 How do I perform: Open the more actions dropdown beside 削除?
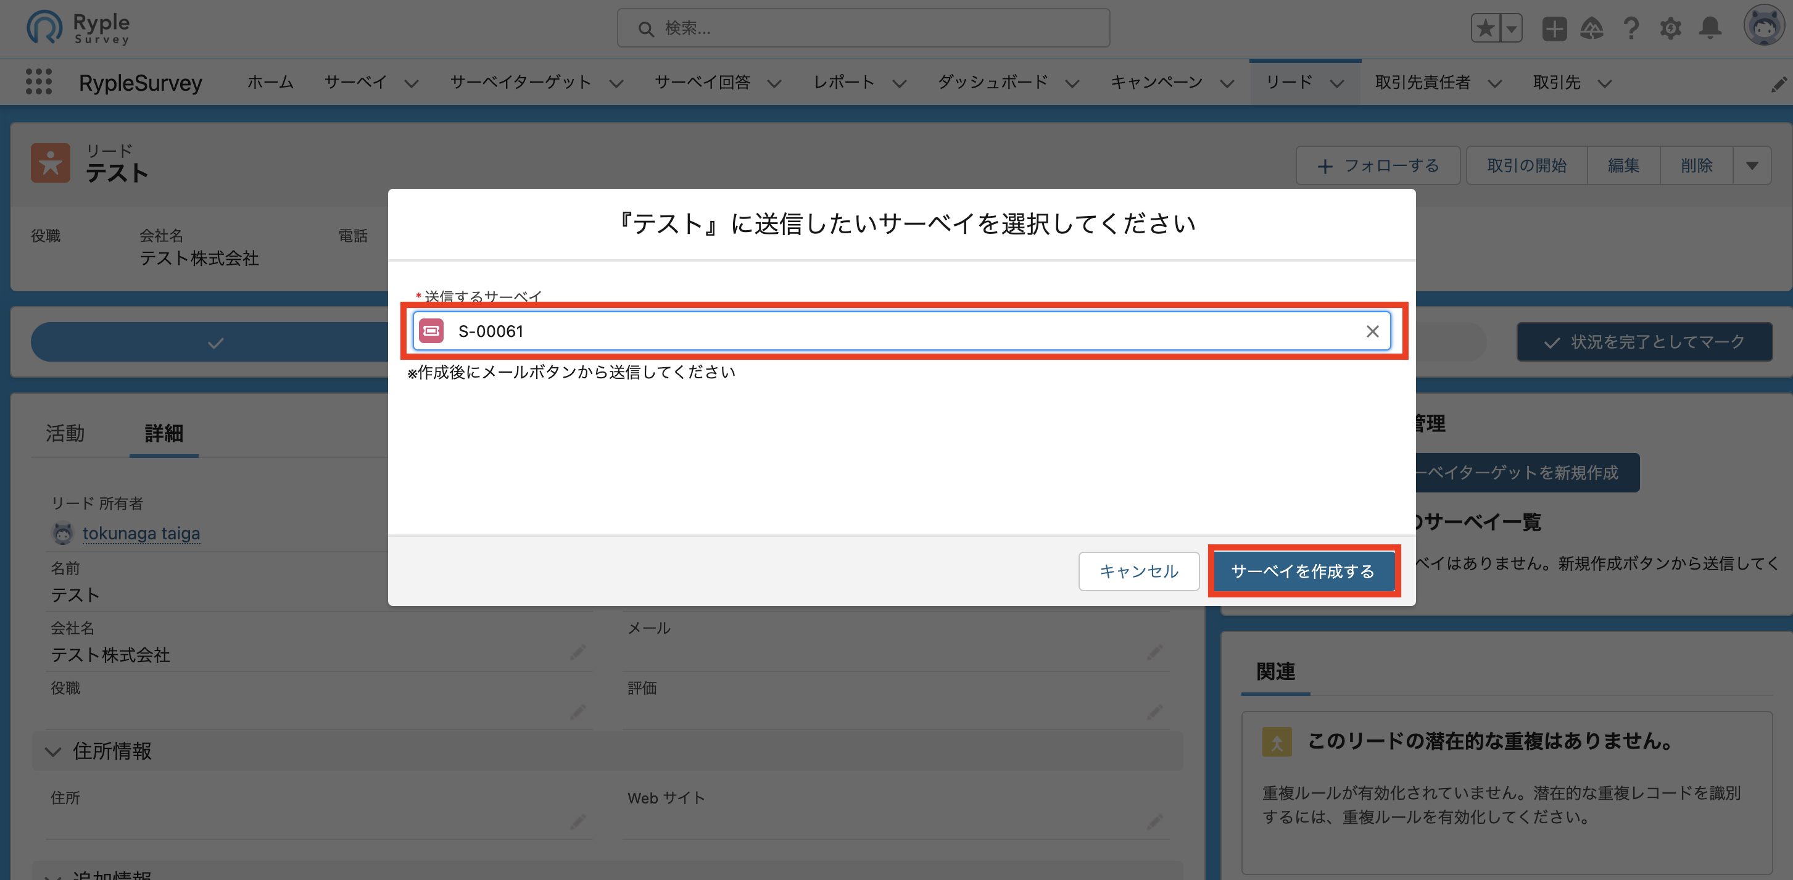click(1751, 166)
